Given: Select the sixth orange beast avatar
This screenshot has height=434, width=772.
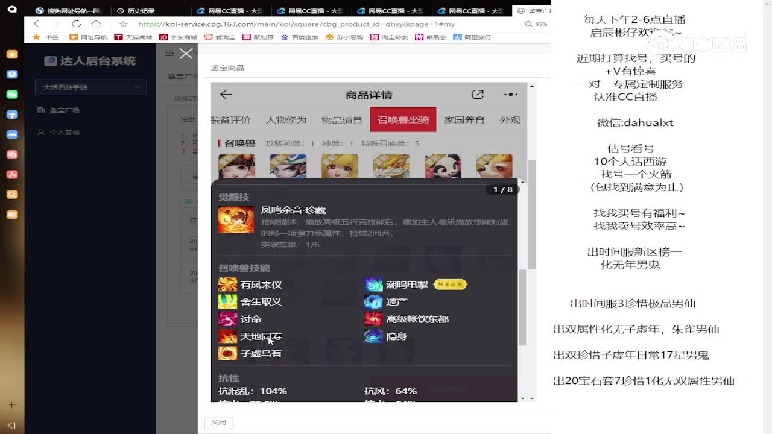Looking at the screenshot, I should click(x=494, y=166).
